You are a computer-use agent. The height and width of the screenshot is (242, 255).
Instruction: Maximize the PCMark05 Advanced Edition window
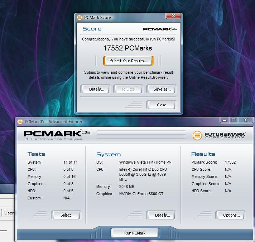pos(234,120)
